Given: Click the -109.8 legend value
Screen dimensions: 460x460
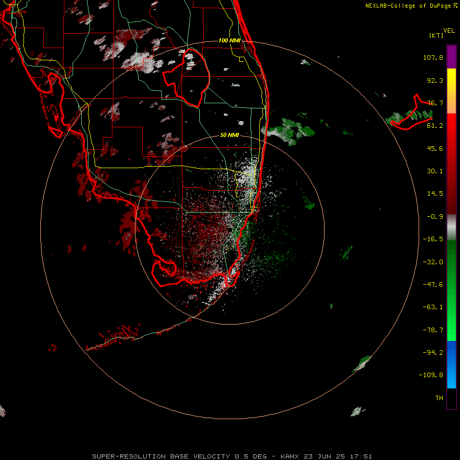Looking at the screenshot, I should (431, 375).
